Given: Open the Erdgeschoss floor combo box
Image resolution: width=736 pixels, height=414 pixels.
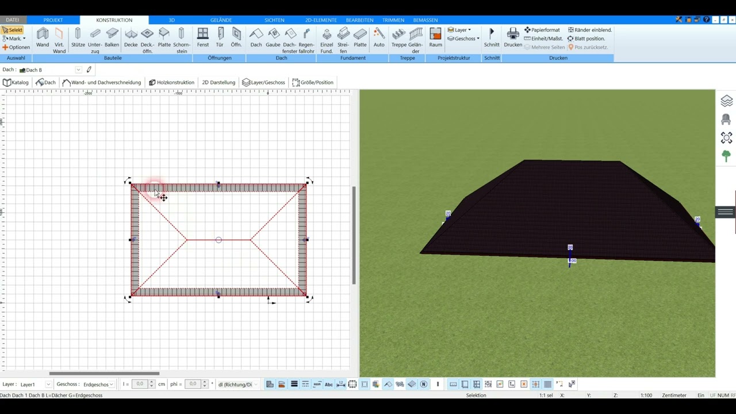Looking at the screenshot, I should [x=98, y=384].
